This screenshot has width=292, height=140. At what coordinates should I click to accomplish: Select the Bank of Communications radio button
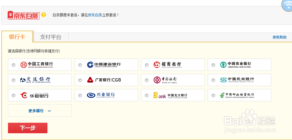[14, 80]
